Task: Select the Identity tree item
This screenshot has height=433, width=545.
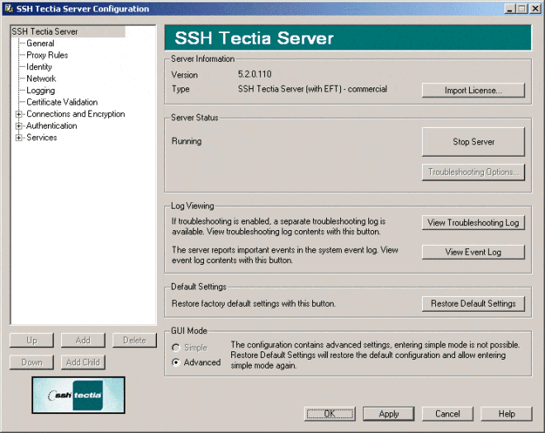Action: click(40, 67)
